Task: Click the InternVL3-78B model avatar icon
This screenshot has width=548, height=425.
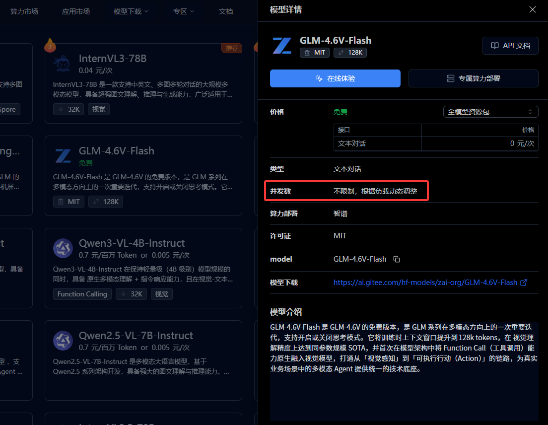Action: 63,64
